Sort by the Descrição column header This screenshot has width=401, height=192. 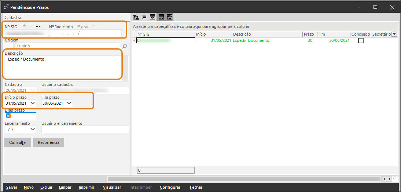267,34
